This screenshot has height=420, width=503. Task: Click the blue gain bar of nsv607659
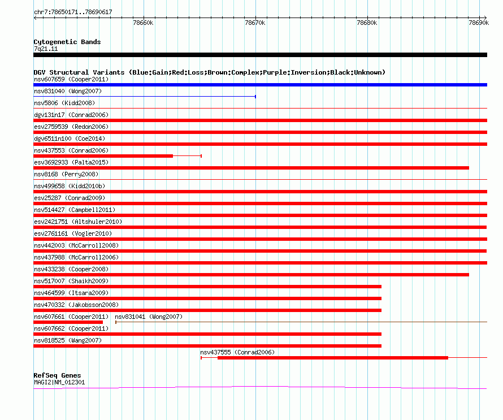click(x=260, y=85)
